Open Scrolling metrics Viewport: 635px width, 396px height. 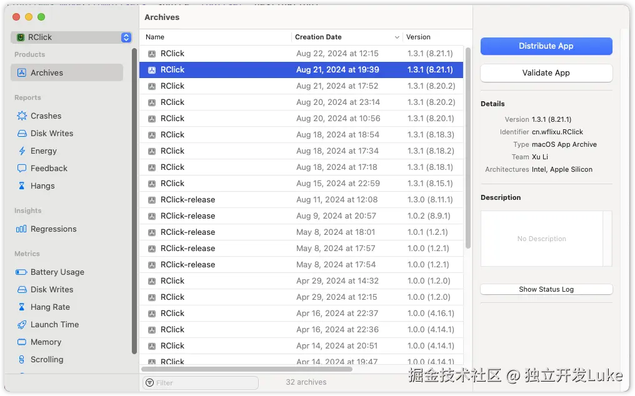[x=47, y=359]
